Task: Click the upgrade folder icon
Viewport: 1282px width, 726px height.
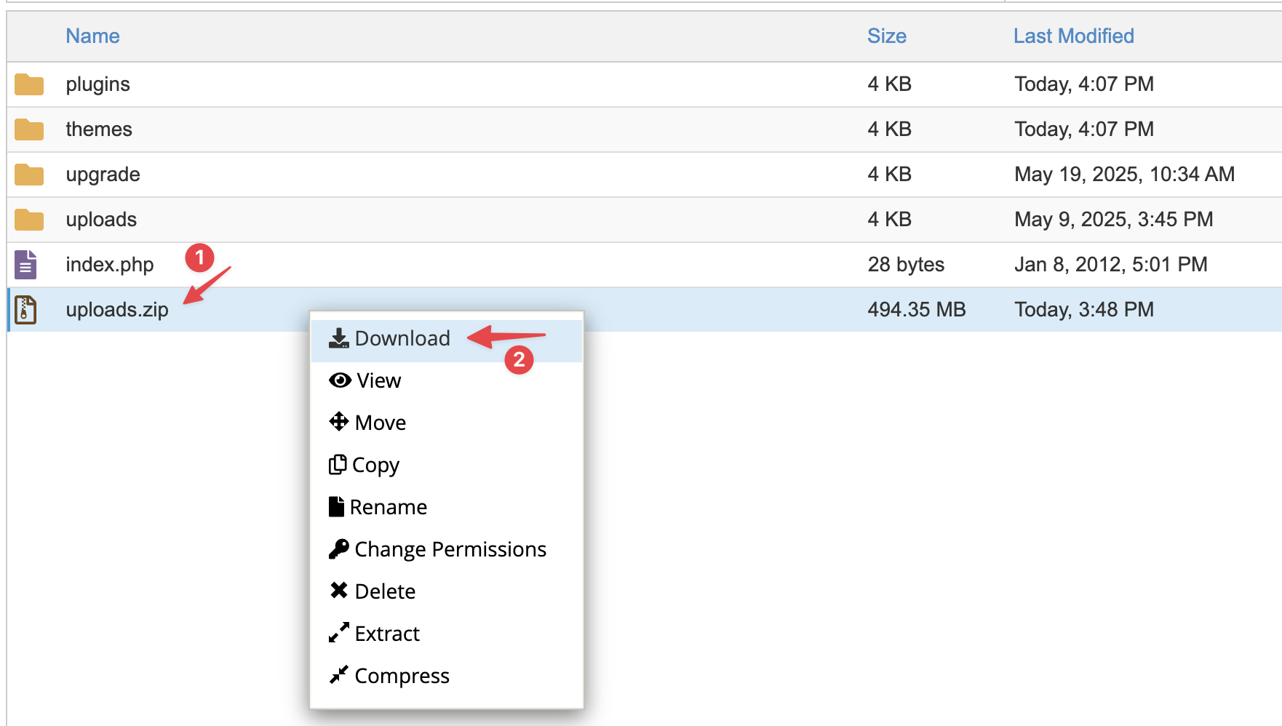Action: point(29,175)
